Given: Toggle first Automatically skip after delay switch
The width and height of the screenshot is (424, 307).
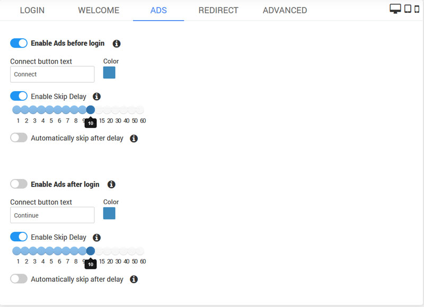Looking at the screenshot, I should tap(19, 138).
